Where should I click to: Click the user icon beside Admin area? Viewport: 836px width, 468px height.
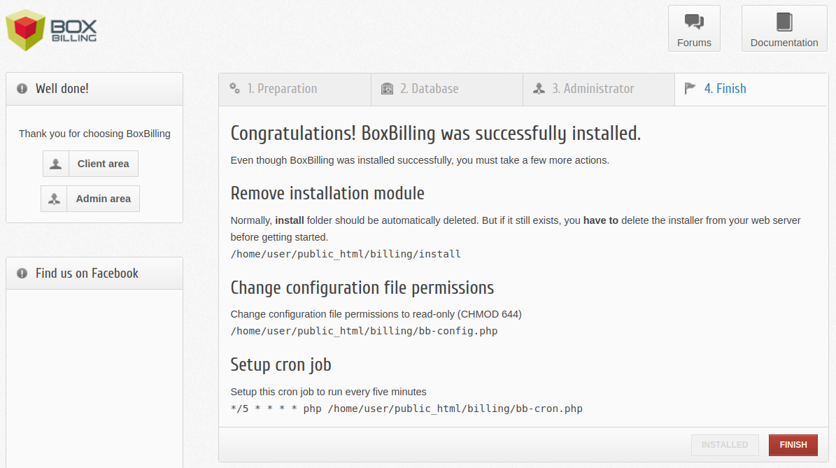tap(53, 198)
